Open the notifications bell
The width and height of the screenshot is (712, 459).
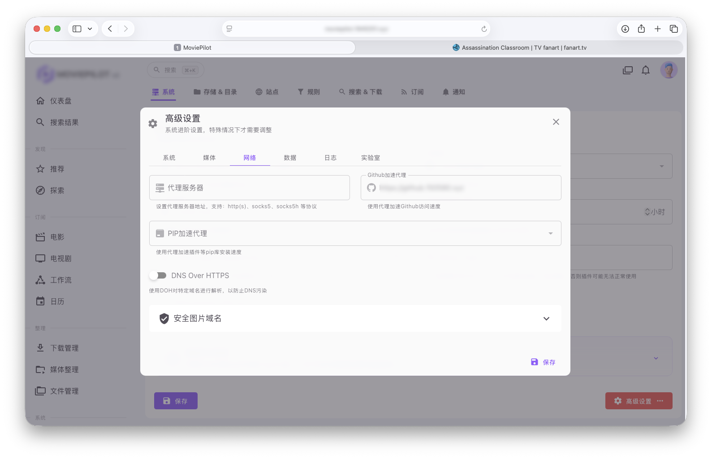coord(646,70)
